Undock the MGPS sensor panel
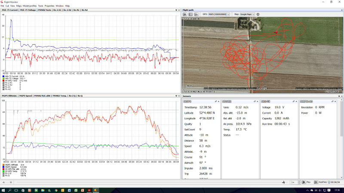Viewport: 344px width, 193px height. click(x=216, y=102)
